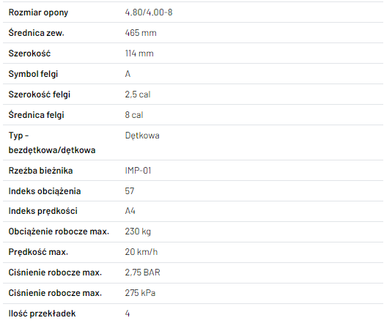This screenshot has width=384, height=326.
Task: Click the 275 kPa pressure value
Action: 140,293
